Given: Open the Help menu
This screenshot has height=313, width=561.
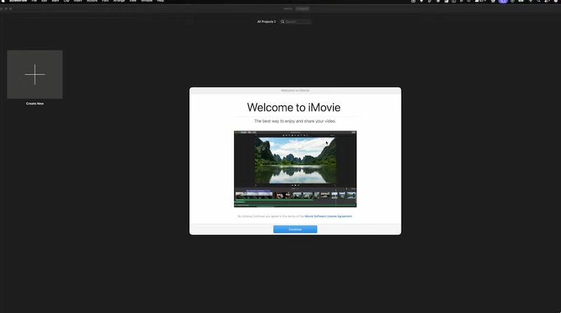Looking at the screenshot, I should point(161,1).
